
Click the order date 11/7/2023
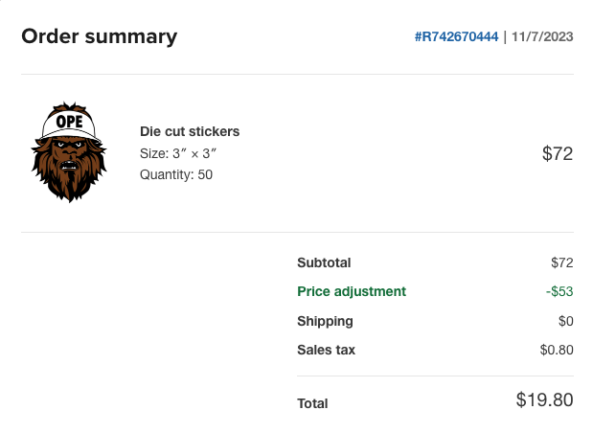[x=542, y=37]
